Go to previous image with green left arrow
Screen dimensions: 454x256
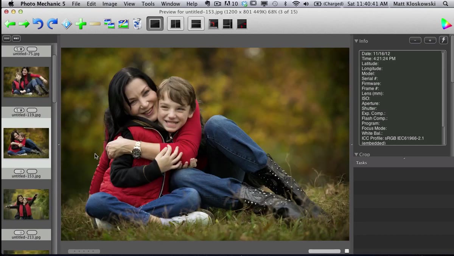tap(10, 24)
